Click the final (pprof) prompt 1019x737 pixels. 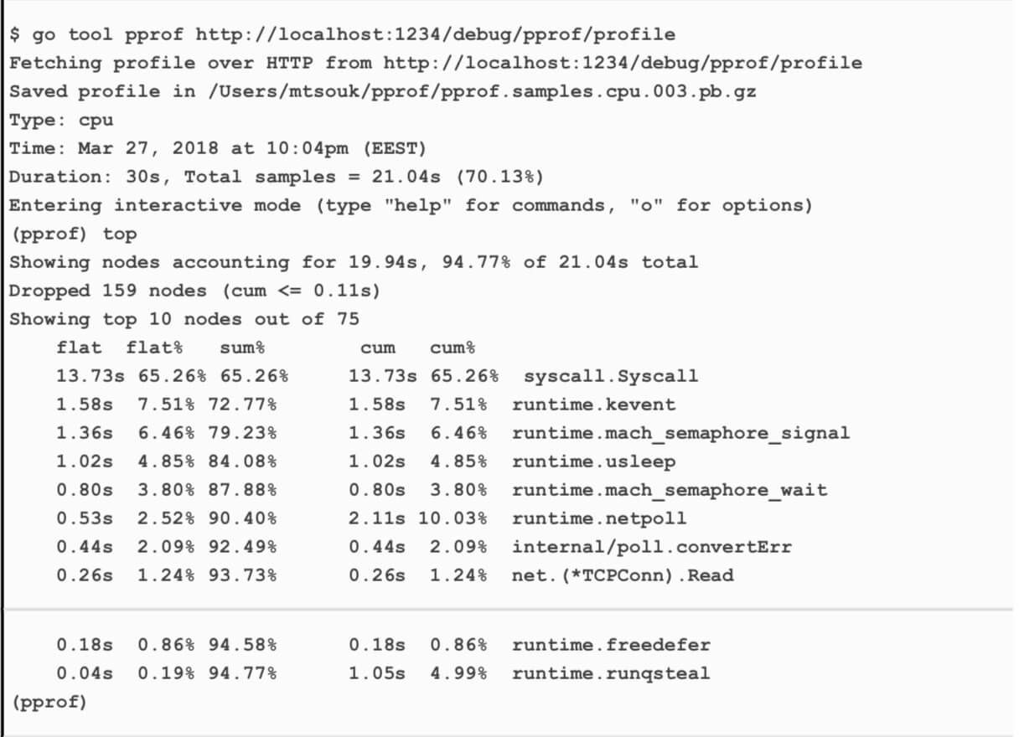[x=49, y=702]
